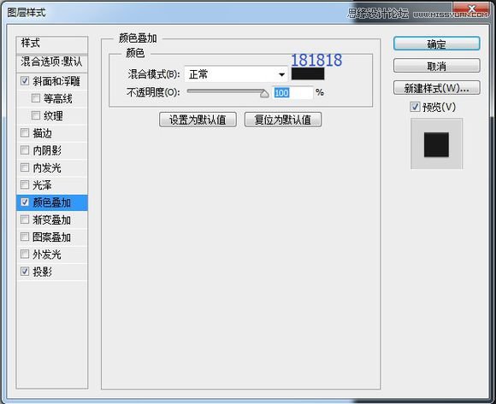Enable the 等高线 checkbox

tap(36, 98)
